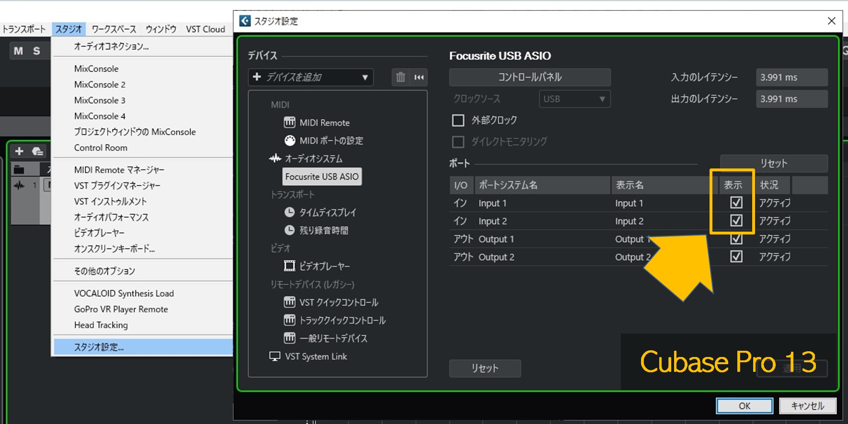Open the VST Cloud menu
Screen dimensions: 848x424
(x=206, y=29)
